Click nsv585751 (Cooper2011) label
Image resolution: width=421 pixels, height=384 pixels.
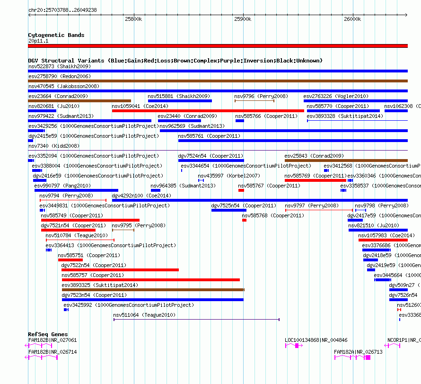[x=89, y=255]
